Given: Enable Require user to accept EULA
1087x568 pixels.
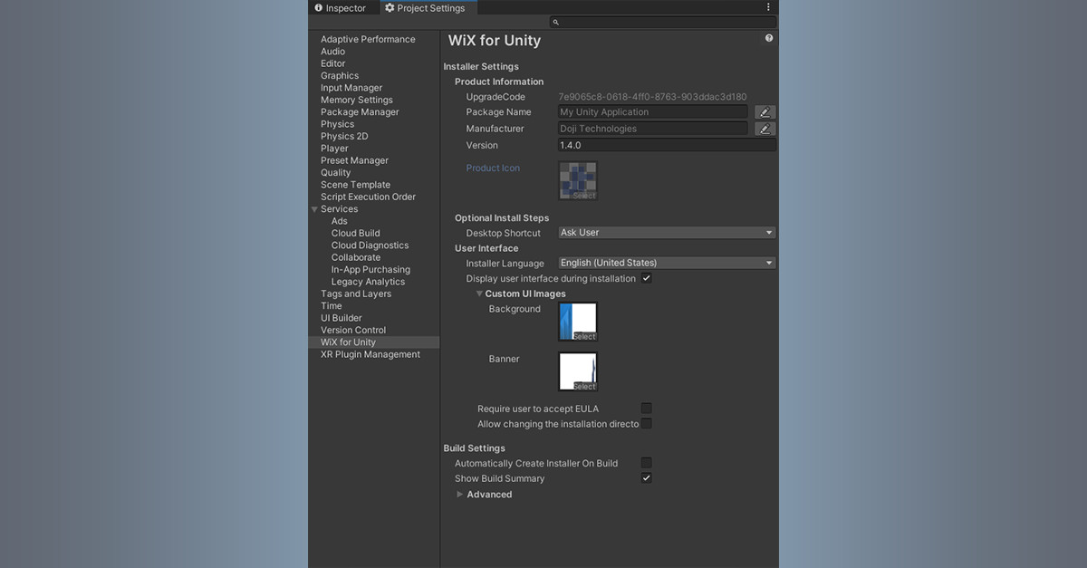Looking at the screenshot, I should [x=647, y=409].
